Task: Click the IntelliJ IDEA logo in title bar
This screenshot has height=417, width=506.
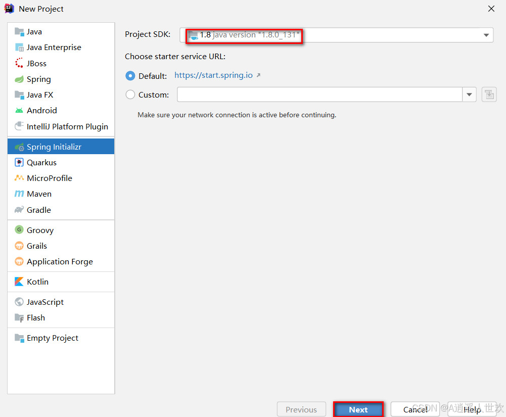Action: click(x=9, y=9)
